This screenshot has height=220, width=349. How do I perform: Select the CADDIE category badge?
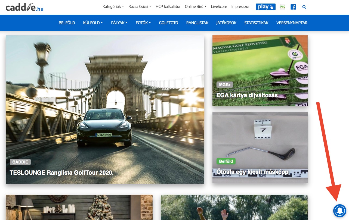click(x=20, y=162)
